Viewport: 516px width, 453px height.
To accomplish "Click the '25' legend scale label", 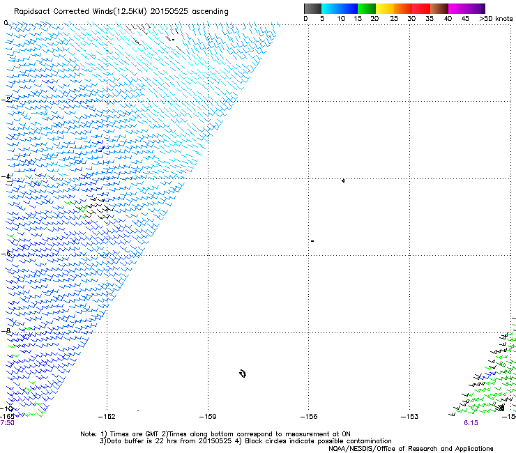I will (x=394, y=19).
